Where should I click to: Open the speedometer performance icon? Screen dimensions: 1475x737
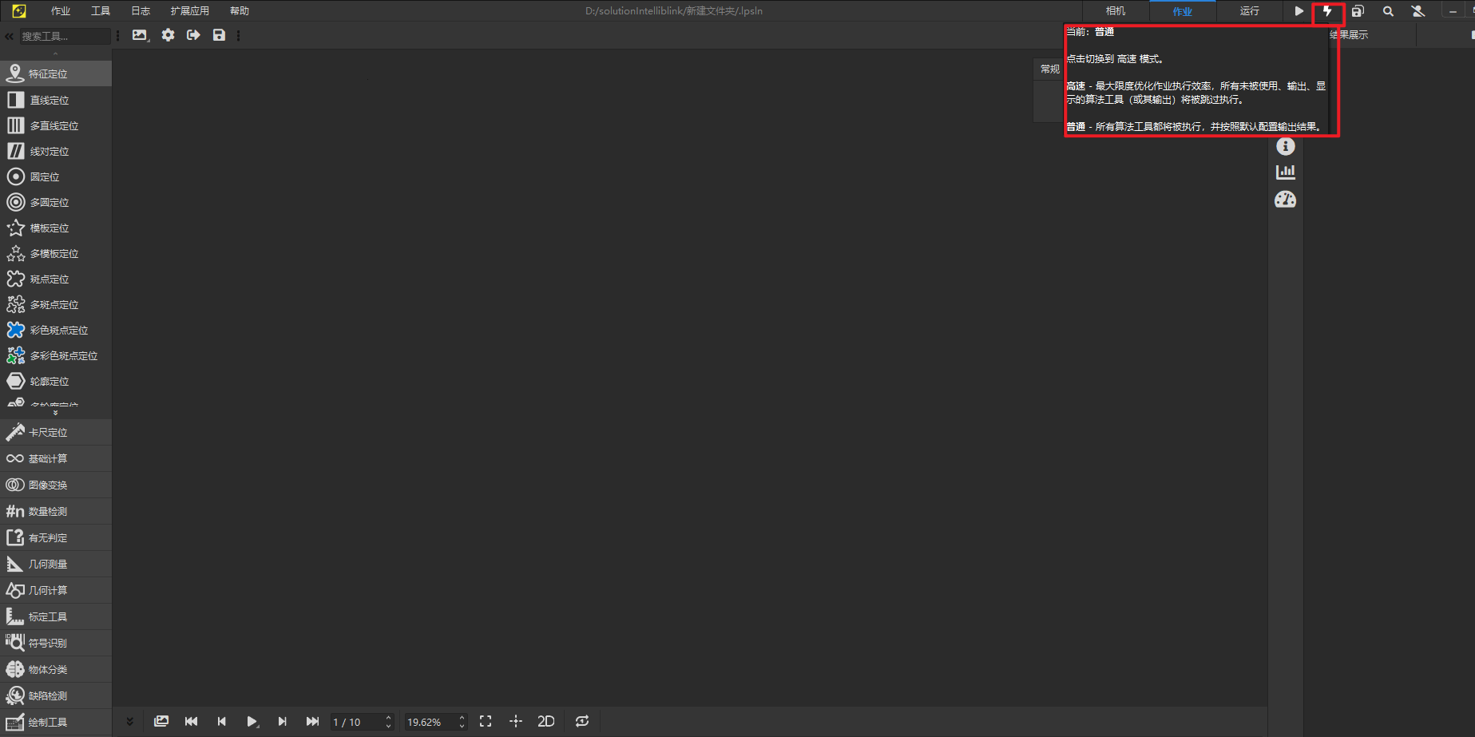1285,200
